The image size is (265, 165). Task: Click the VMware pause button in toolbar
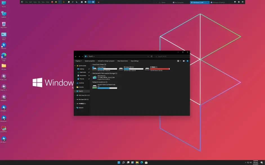(x=56, y=2)
